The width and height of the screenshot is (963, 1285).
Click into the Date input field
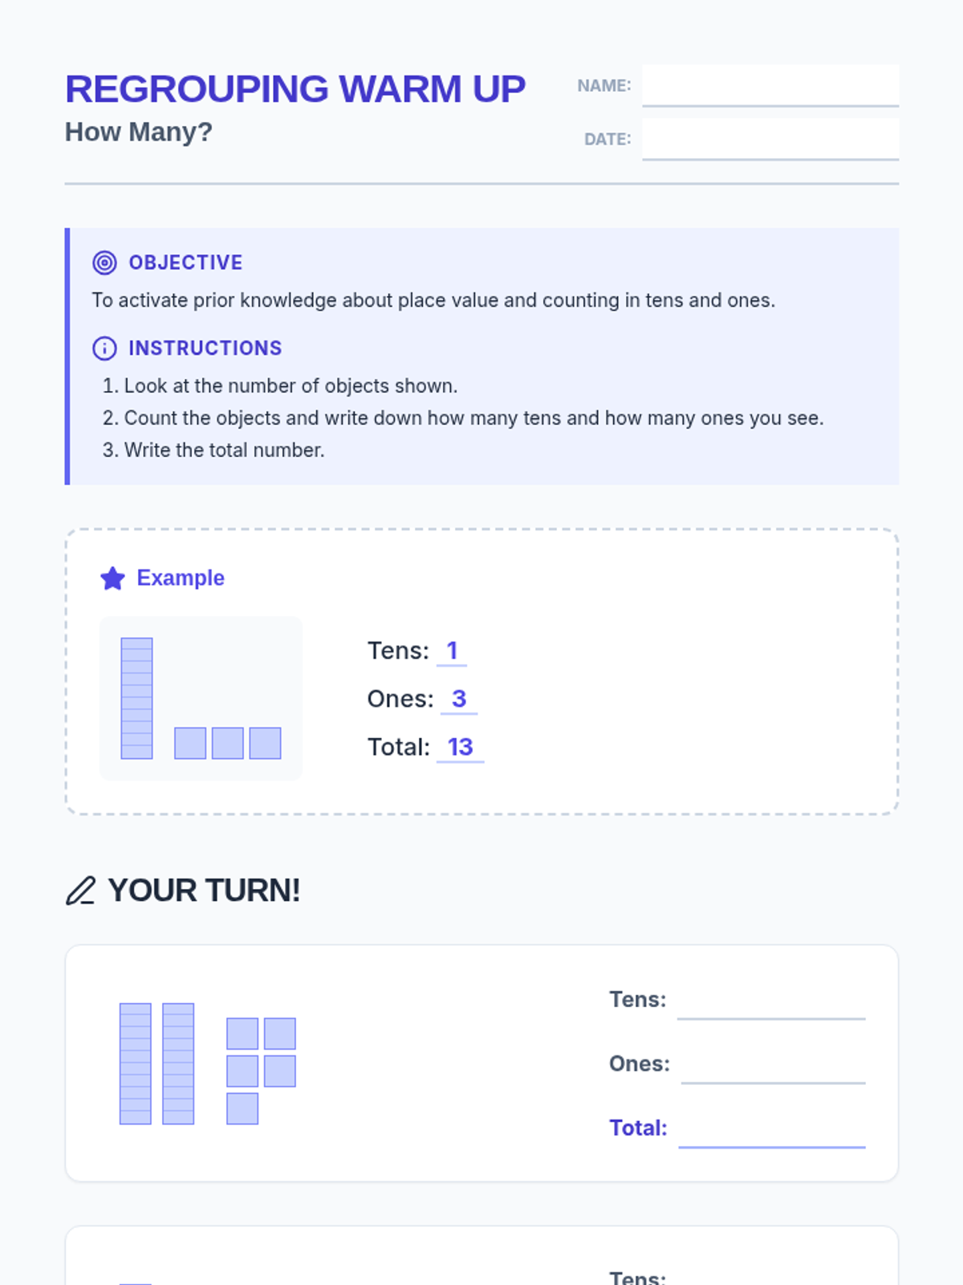(x=770, y=139)
